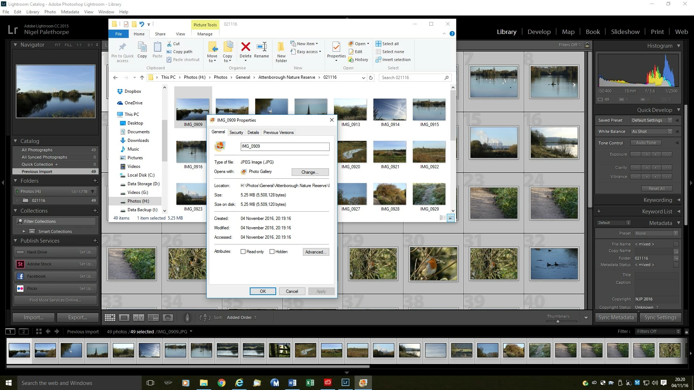Switch to Loupe view icon
Screen dimensions: 694x390
(x=124, y=317)
